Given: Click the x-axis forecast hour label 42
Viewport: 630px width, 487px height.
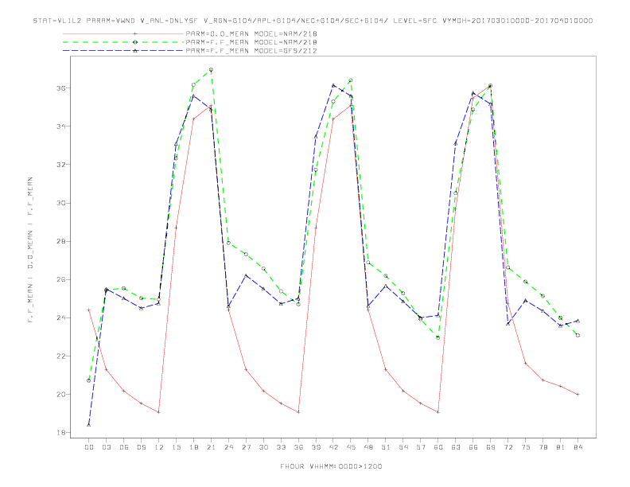Looking at the screenshot, I should [x=333, y=447].
